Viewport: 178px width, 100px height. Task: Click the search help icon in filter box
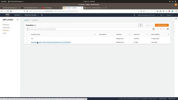(154, 29)
